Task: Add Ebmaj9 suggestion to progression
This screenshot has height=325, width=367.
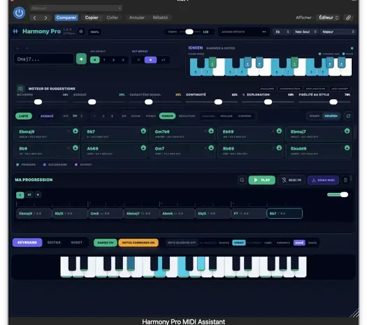Action: (x=75, y=131)
